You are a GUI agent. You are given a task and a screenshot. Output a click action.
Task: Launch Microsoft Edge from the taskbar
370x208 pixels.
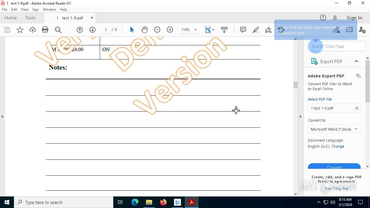click(135, 202)
